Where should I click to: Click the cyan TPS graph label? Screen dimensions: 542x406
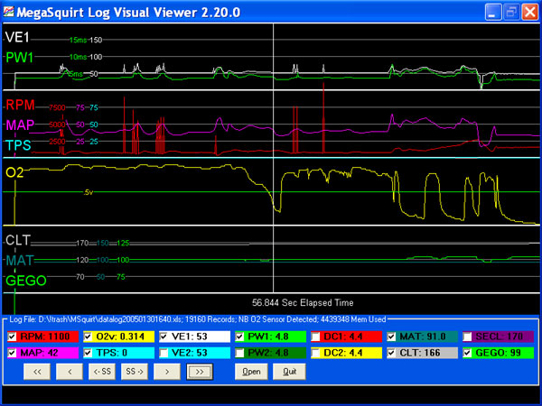click(x=18, y=145)
